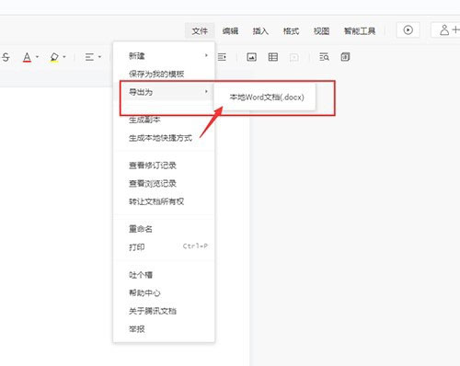Open the highlight color dropdown arrow
The image size is (460, 366).
tap(64, 57)
